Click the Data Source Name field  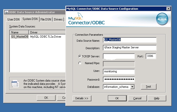pyautogui.click(x=130, y=40)
